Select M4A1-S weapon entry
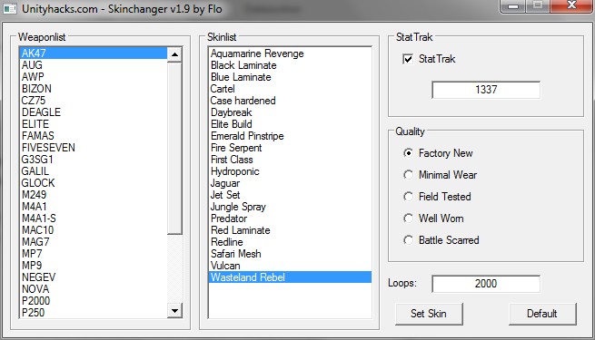The height and width of the screenshot is (340, 595). (x=94, y=219)
